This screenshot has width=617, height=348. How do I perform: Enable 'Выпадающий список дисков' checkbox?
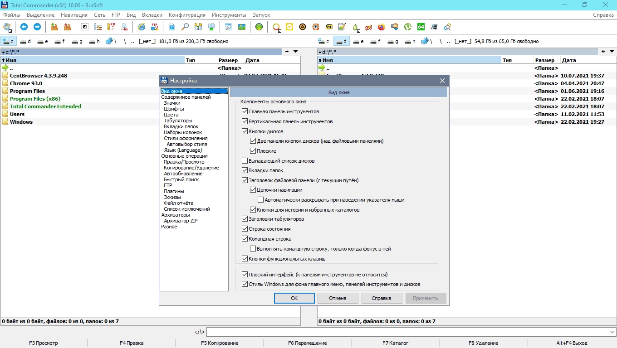[x=245, y=161]
